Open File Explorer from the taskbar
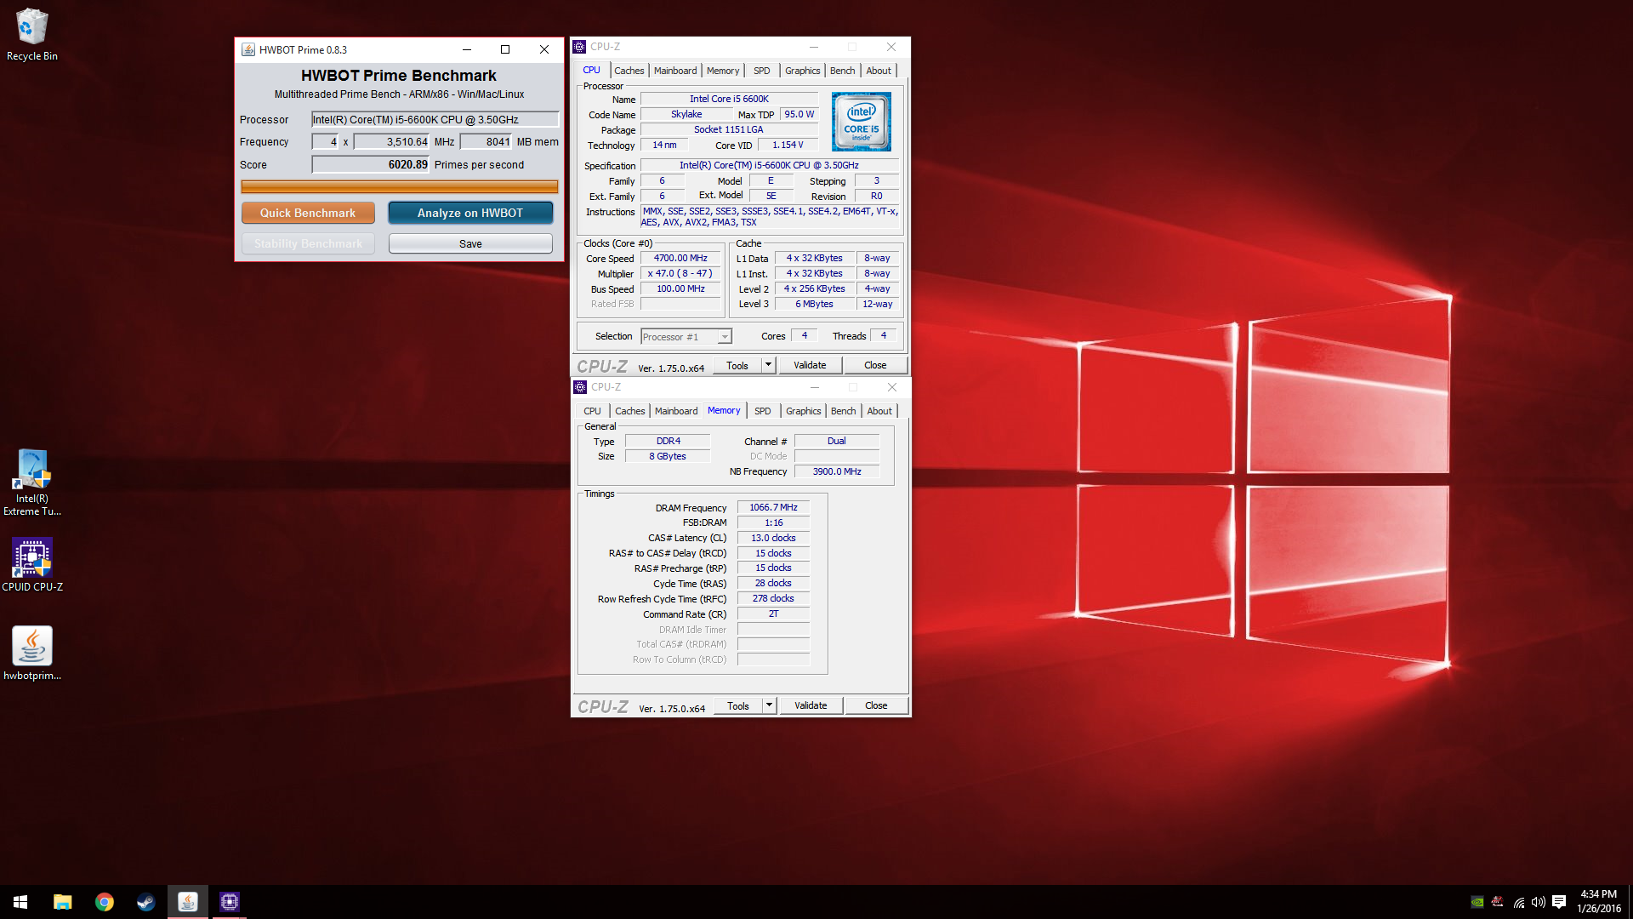The image size is (1633, 919). [x=62, y=902]
